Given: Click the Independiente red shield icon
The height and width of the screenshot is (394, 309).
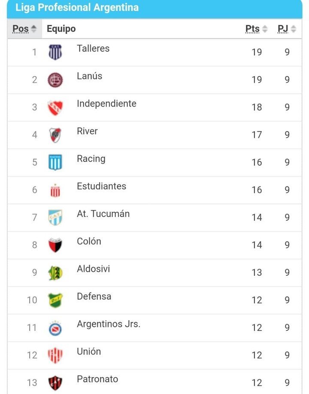Looking at the screenshot, I should click(55, 107).
